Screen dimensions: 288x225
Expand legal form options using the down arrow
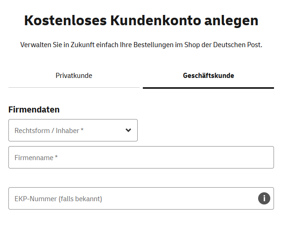[128, 130]
